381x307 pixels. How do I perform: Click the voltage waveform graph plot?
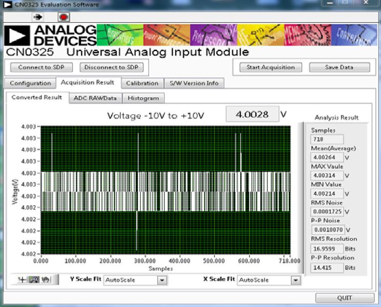165,190
